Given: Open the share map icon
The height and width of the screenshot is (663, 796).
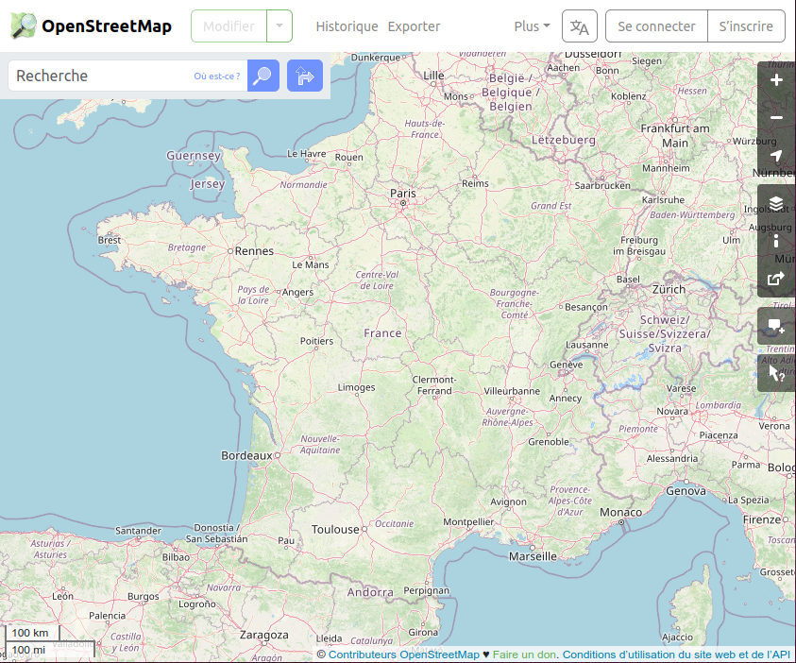Looking at the screenshot, I should click(x=776, y=279).
